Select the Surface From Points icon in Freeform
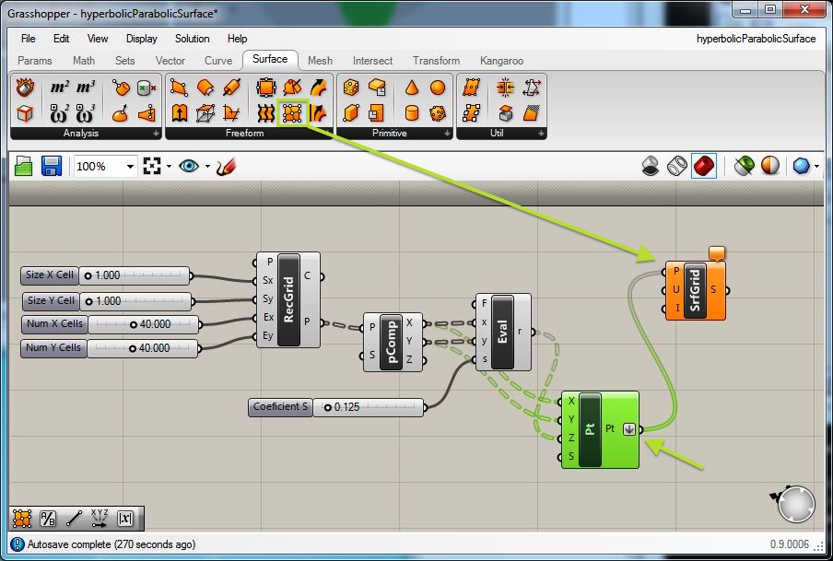Screen dimensions: 833x561 (292, 112)
